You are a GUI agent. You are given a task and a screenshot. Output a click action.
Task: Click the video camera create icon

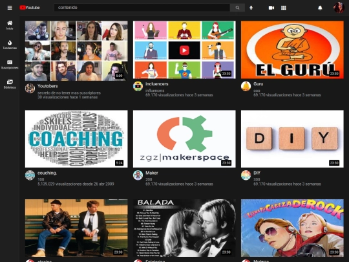pyautogui.click(x=271, y=8)
